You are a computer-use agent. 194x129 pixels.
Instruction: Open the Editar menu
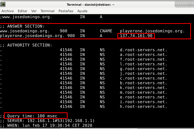coord(23,11)
